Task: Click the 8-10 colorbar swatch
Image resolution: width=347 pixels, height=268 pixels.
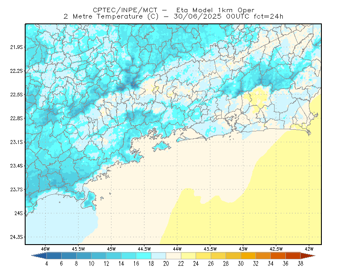Action: [x=84, y=256]
